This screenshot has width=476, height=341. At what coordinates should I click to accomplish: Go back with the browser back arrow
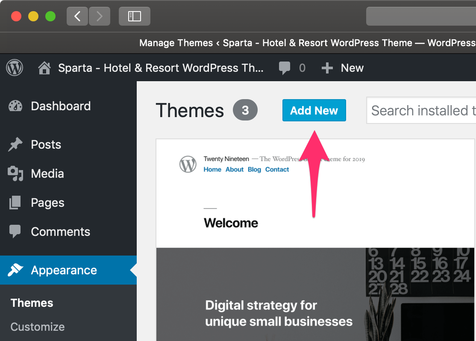[x=77, y=16]
